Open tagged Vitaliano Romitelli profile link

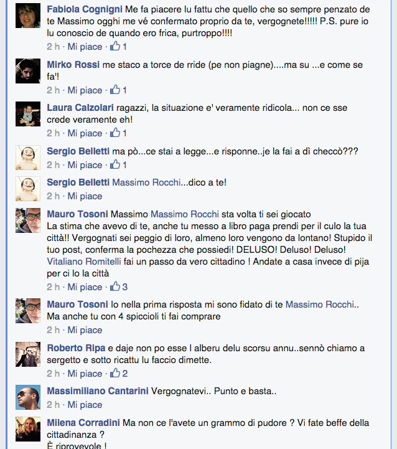84,262
